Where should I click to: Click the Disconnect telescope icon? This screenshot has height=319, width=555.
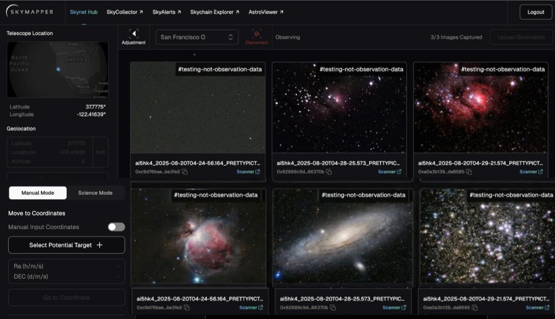(x=257, y=34)
